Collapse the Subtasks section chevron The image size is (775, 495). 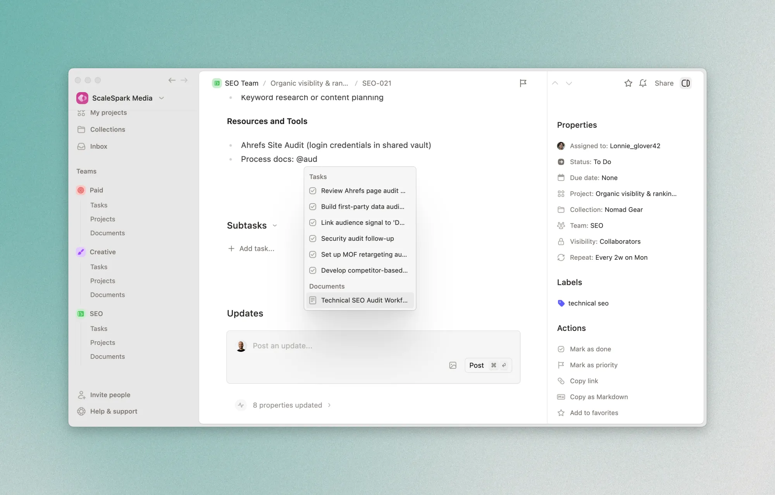tap(275, 226)
